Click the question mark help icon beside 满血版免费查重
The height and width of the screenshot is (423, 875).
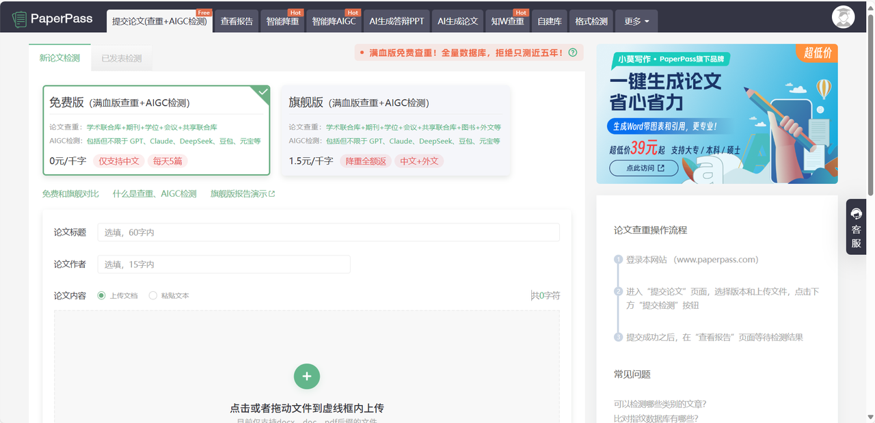click(x=572, y=51)
